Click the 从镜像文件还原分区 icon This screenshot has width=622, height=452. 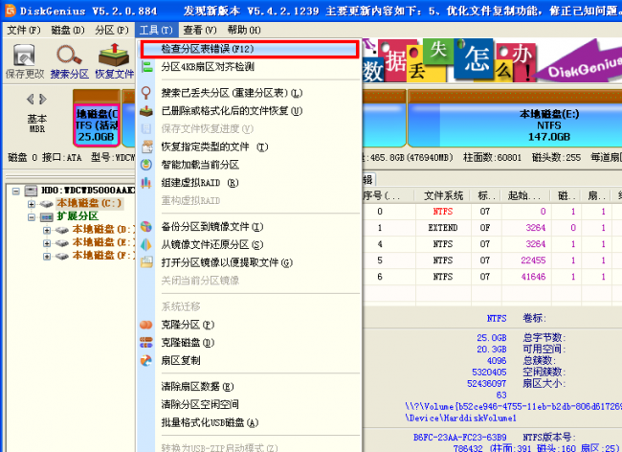146,244
